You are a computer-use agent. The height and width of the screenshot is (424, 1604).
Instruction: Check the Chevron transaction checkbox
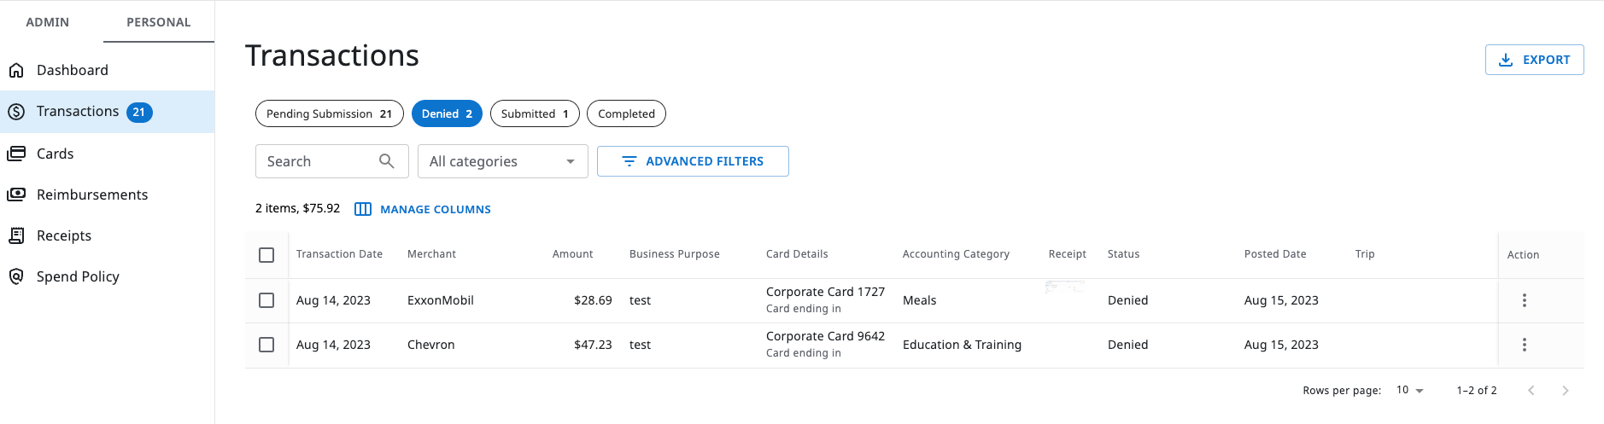pos(266,345)
